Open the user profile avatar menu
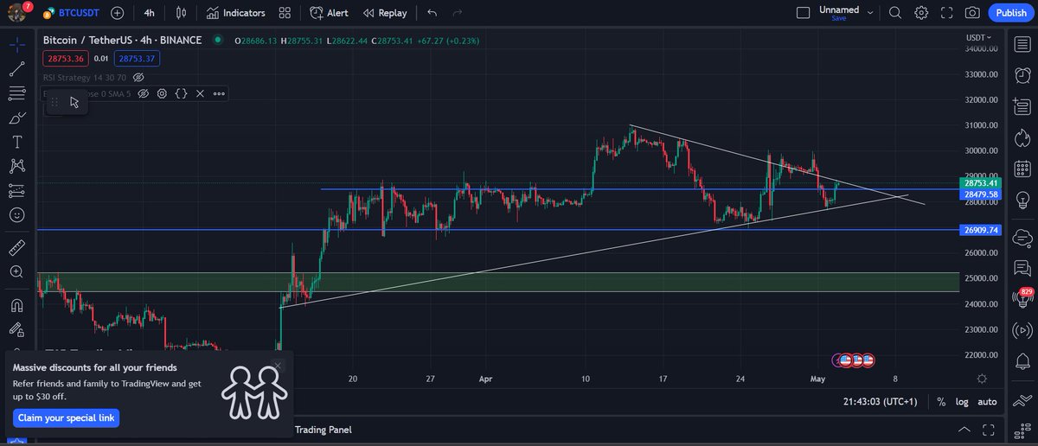This screenshot has width=1038, height=446. [16, 13]
